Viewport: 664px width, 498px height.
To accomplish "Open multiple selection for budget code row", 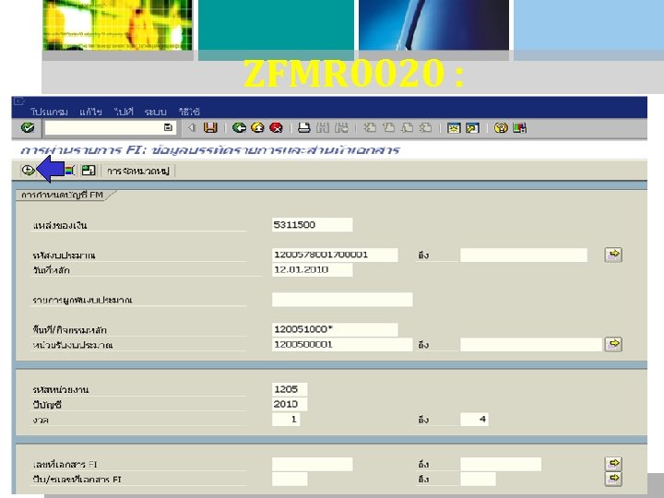I will 613,255.
